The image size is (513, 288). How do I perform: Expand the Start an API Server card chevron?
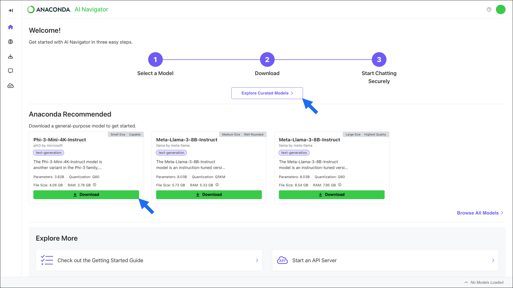point(493,260)
